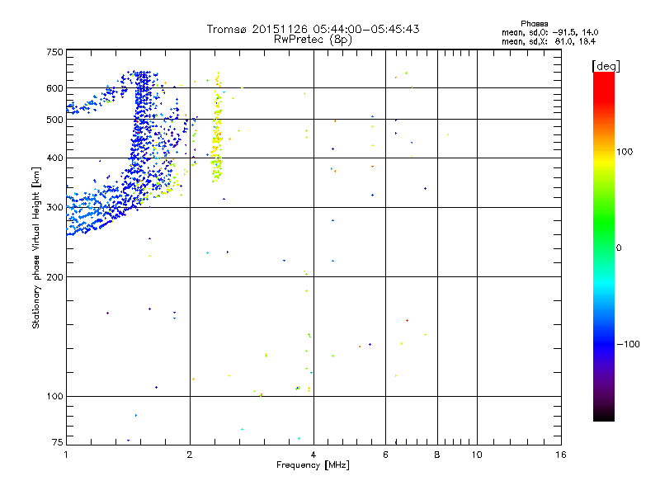Click the plot title Tromsø 20151126 05:44:00-05:45:43
Viewport: 660px width, 495px height.
point(313,29)
